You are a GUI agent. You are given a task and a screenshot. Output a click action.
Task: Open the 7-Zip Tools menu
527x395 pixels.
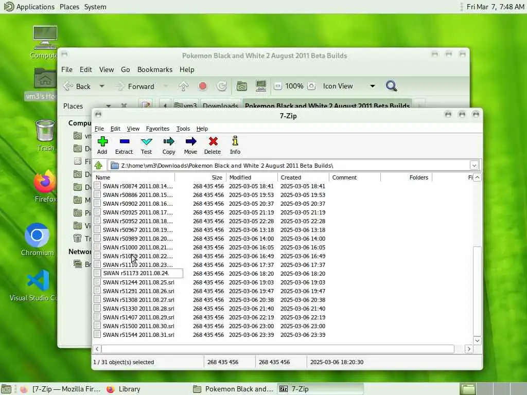tap(183, 129)
